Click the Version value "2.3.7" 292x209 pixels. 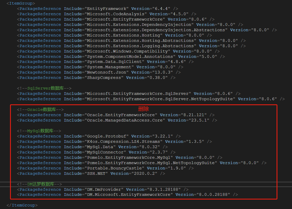(159, 152)
